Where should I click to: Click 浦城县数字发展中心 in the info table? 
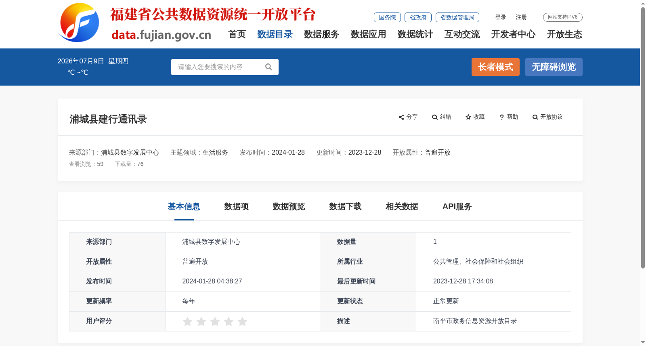coord(211,242)
